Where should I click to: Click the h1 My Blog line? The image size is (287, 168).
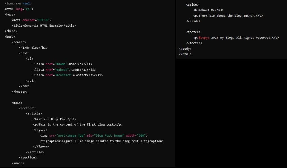coord(33,47)
